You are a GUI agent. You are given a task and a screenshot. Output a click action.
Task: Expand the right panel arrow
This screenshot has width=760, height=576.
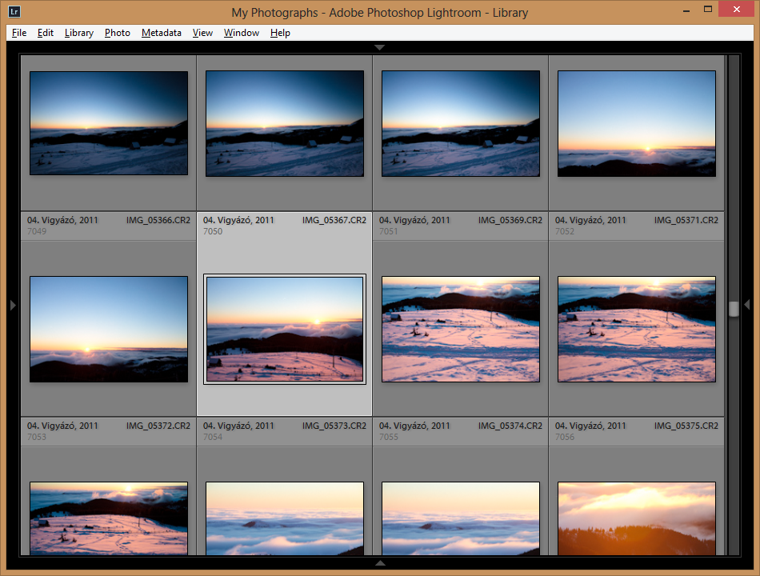tap(747, 305)
